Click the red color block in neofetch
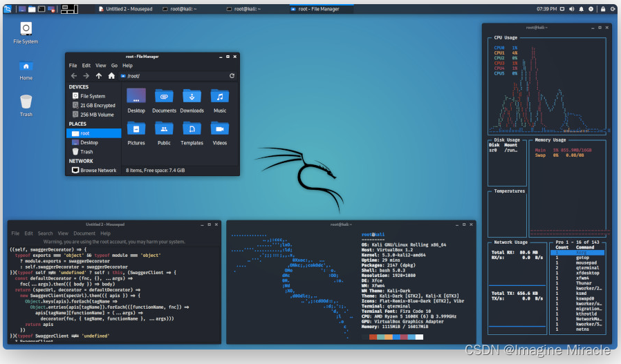This screenshot has height=364, width=621. pyautogui.click(x=373, y=337)
